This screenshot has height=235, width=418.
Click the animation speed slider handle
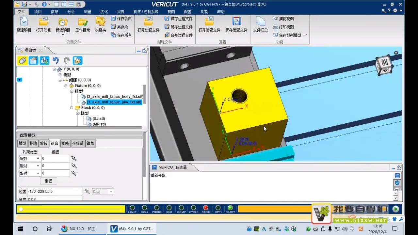[21, 209]
